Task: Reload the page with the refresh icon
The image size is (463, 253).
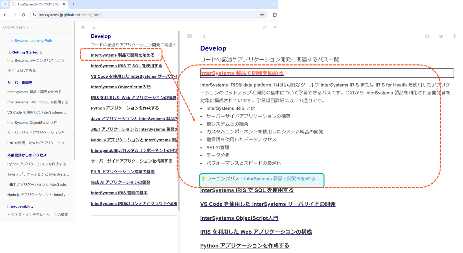Action: pos(23,15)
